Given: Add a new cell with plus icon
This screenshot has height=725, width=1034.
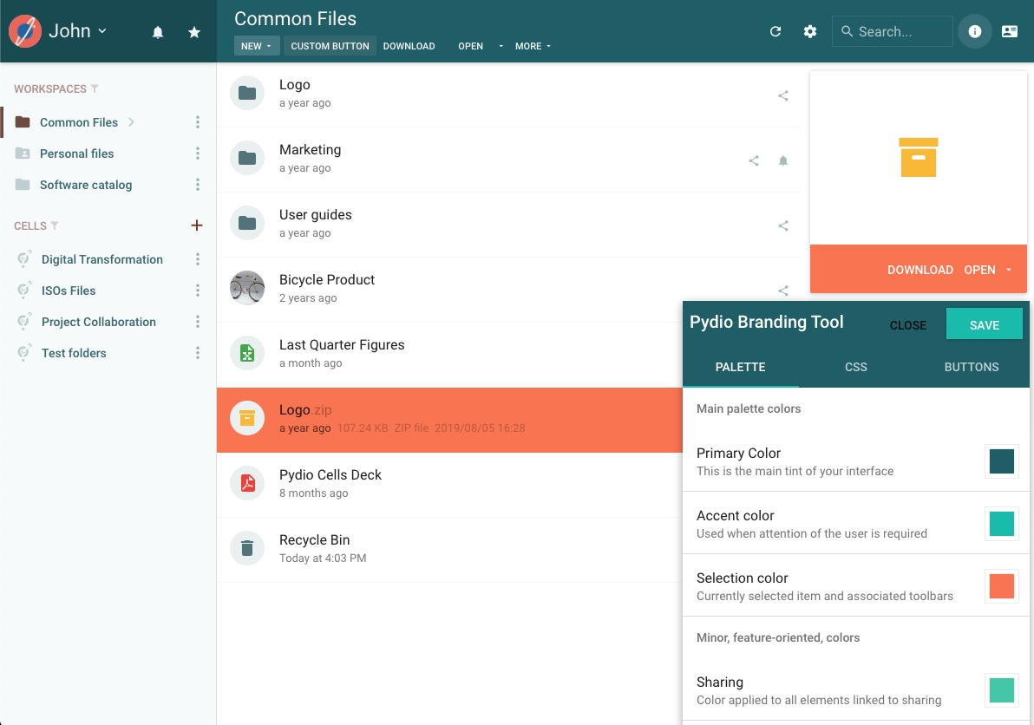Looking at the screenshot, I should pyautogui.click(x=197, y=225).
